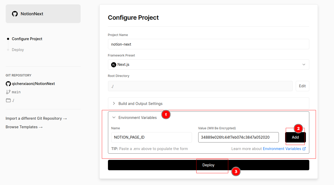Click the Deploy button
The image size is (334, 185).
coord(208,165)
